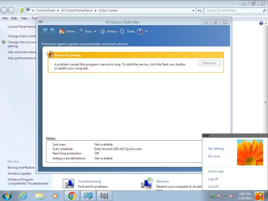Viewport: 268px width, 201px height.
Task: Click the muted volume tray icon
Action: pyautogui.click(x=232, y=196)
